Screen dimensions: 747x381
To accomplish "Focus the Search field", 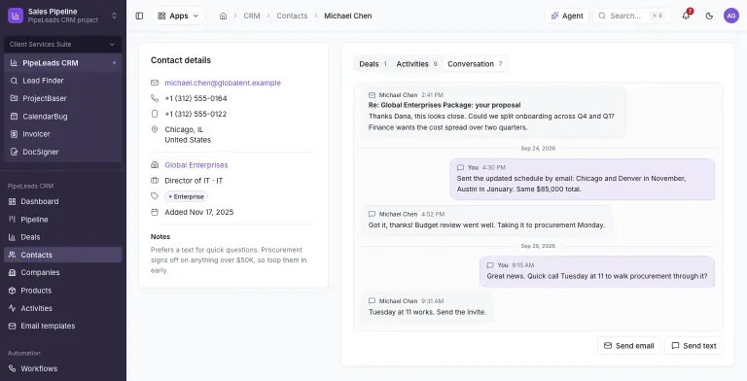I will (631, 16).
